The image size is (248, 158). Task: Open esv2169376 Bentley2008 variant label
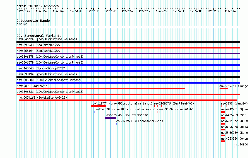tap(174, 103)
